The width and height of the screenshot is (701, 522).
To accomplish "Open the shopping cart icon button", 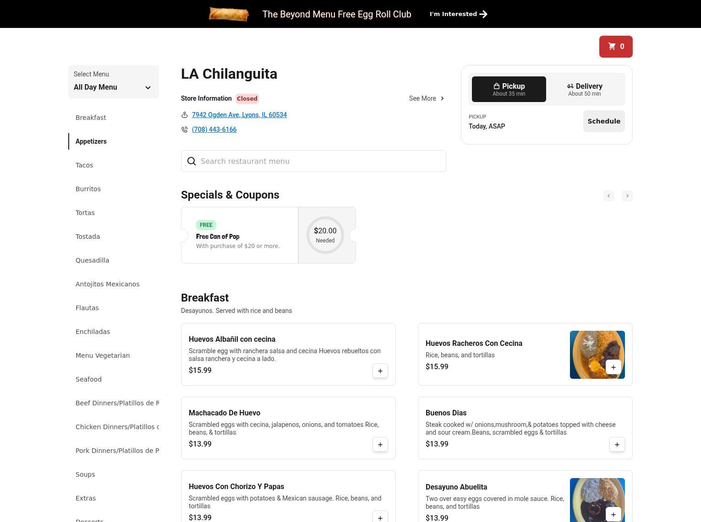I will point(615,47).
